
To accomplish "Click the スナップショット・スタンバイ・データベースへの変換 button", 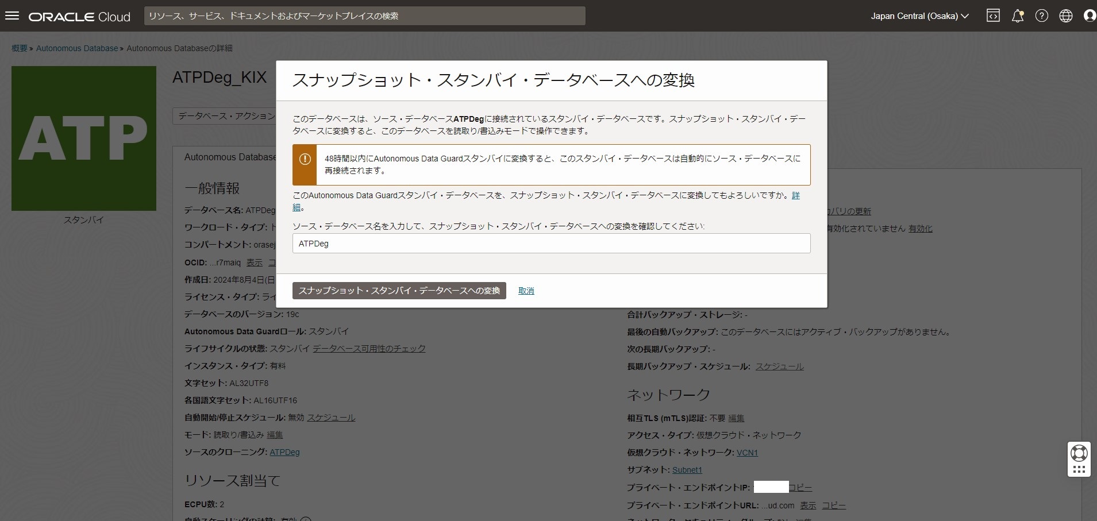I will 399,291.
